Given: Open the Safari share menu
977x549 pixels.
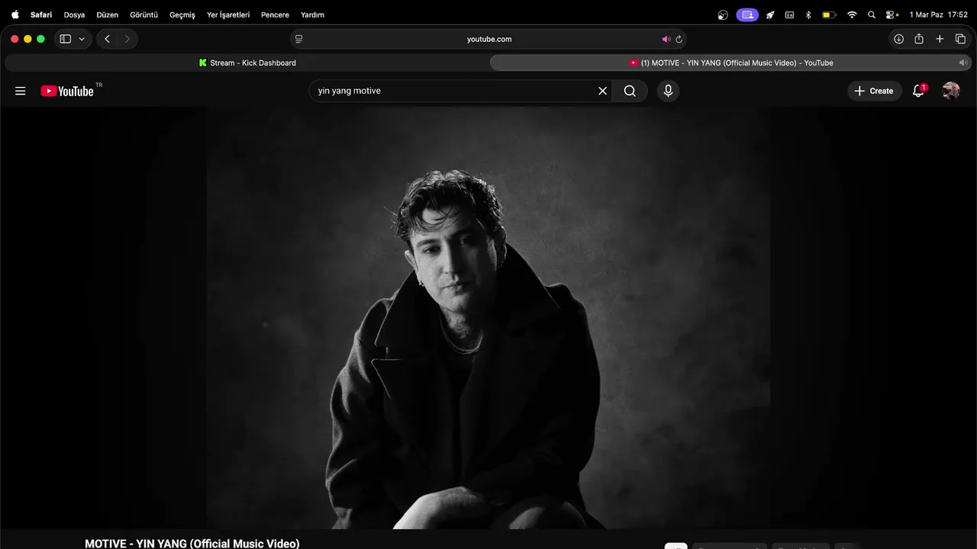Looking at the screenshot, I should pyautogui.click(x=919, y=39).
